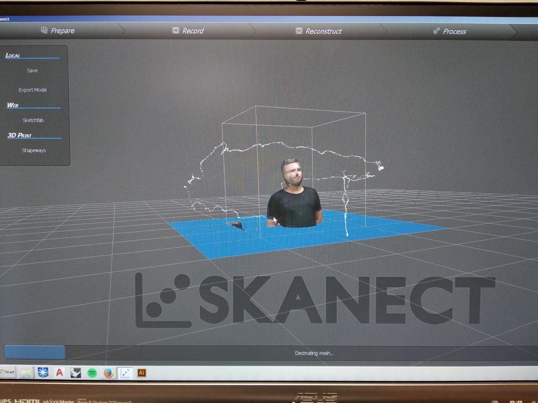Click the Record tab camera icon

(176, 30)
